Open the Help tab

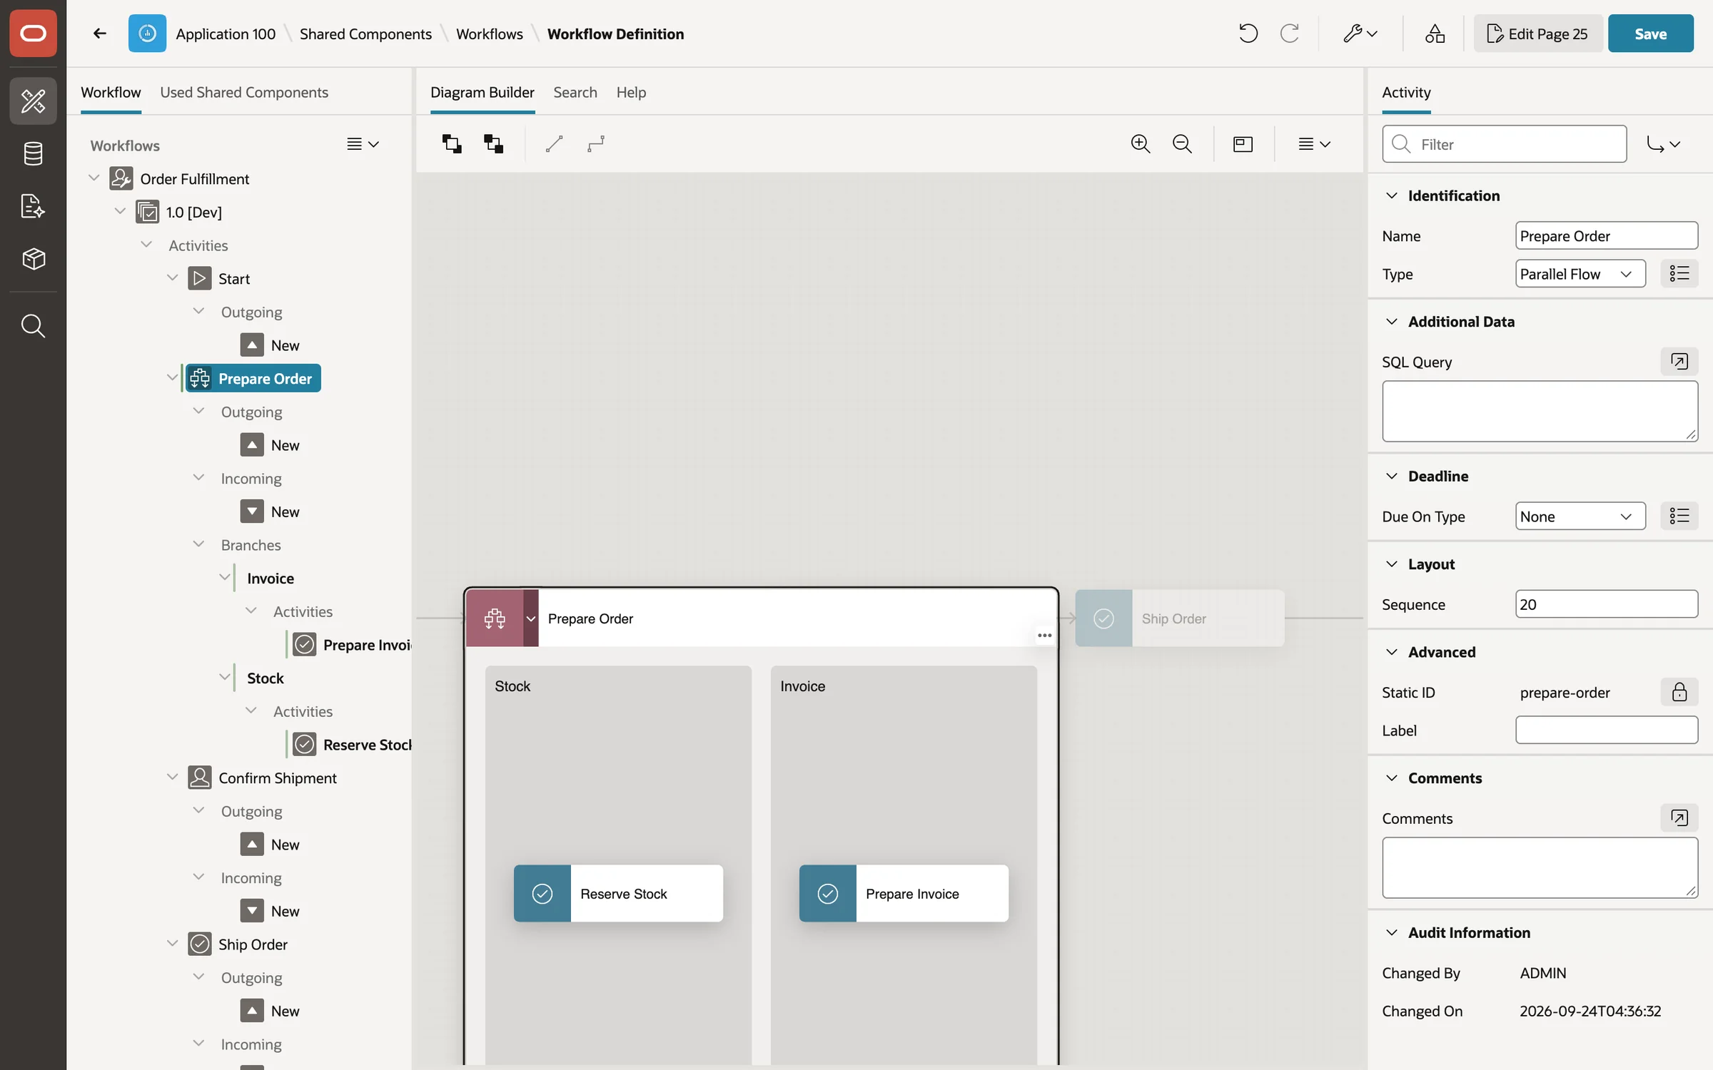point(631,92)
